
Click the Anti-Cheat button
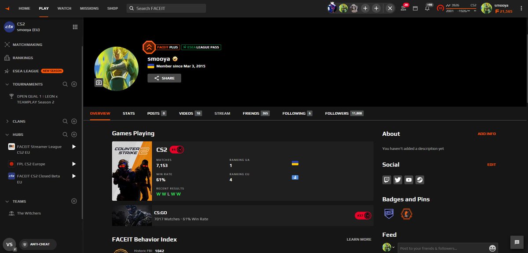(38, 244)
